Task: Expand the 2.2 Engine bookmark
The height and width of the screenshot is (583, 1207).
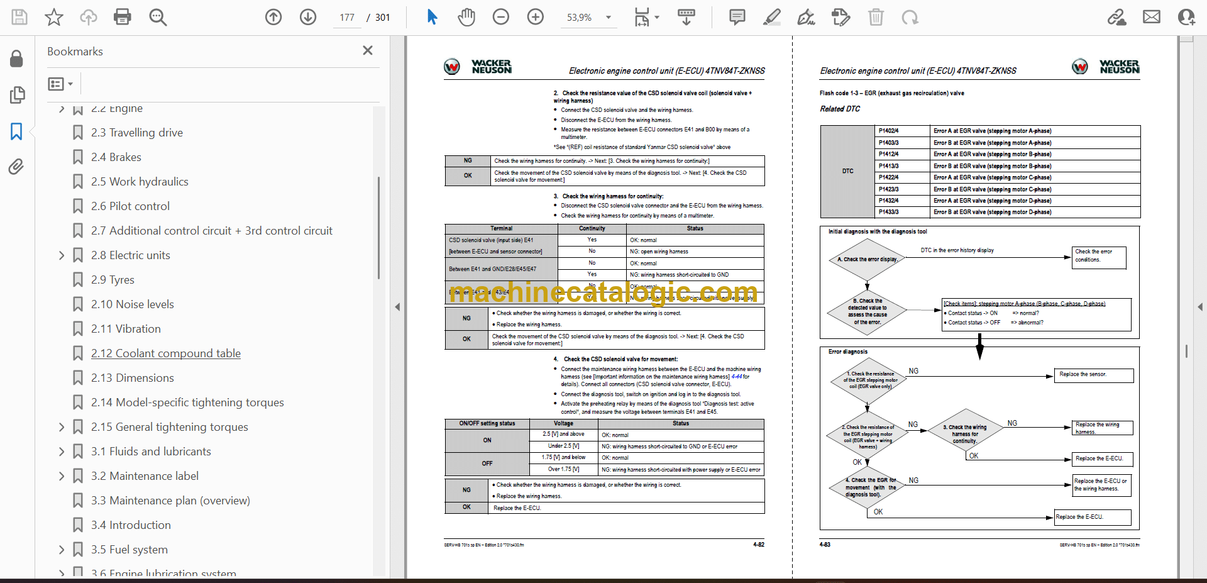Action: (62, 109)
